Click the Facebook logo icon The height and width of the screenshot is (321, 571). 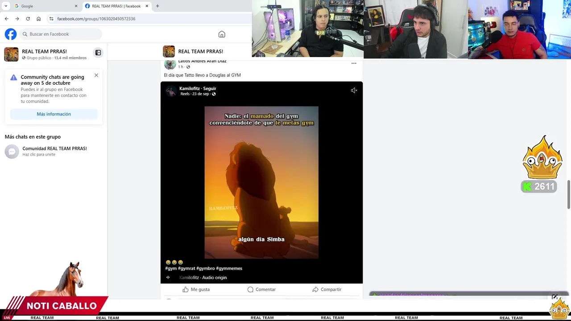click(11, 34)
